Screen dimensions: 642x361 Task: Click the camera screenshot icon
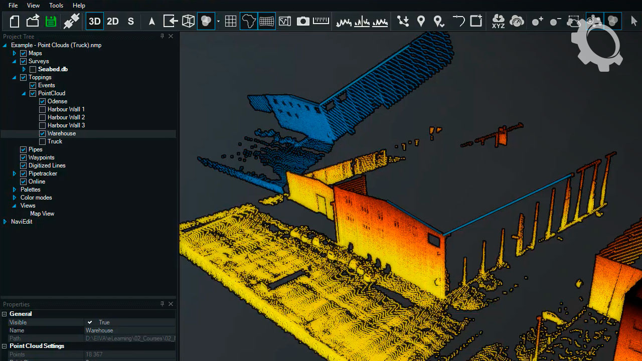click(303, 21)
